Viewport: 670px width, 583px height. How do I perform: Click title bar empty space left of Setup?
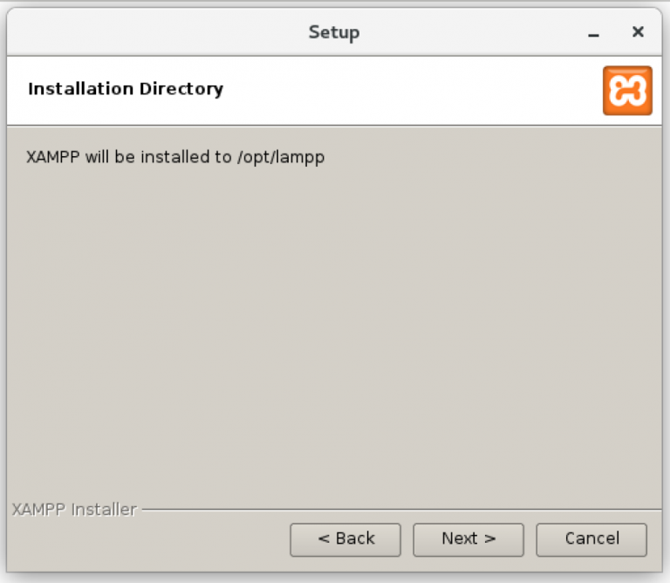(157, 33)
